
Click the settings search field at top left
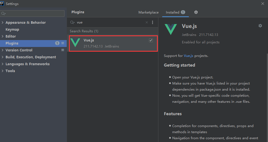tap(33, 14)
